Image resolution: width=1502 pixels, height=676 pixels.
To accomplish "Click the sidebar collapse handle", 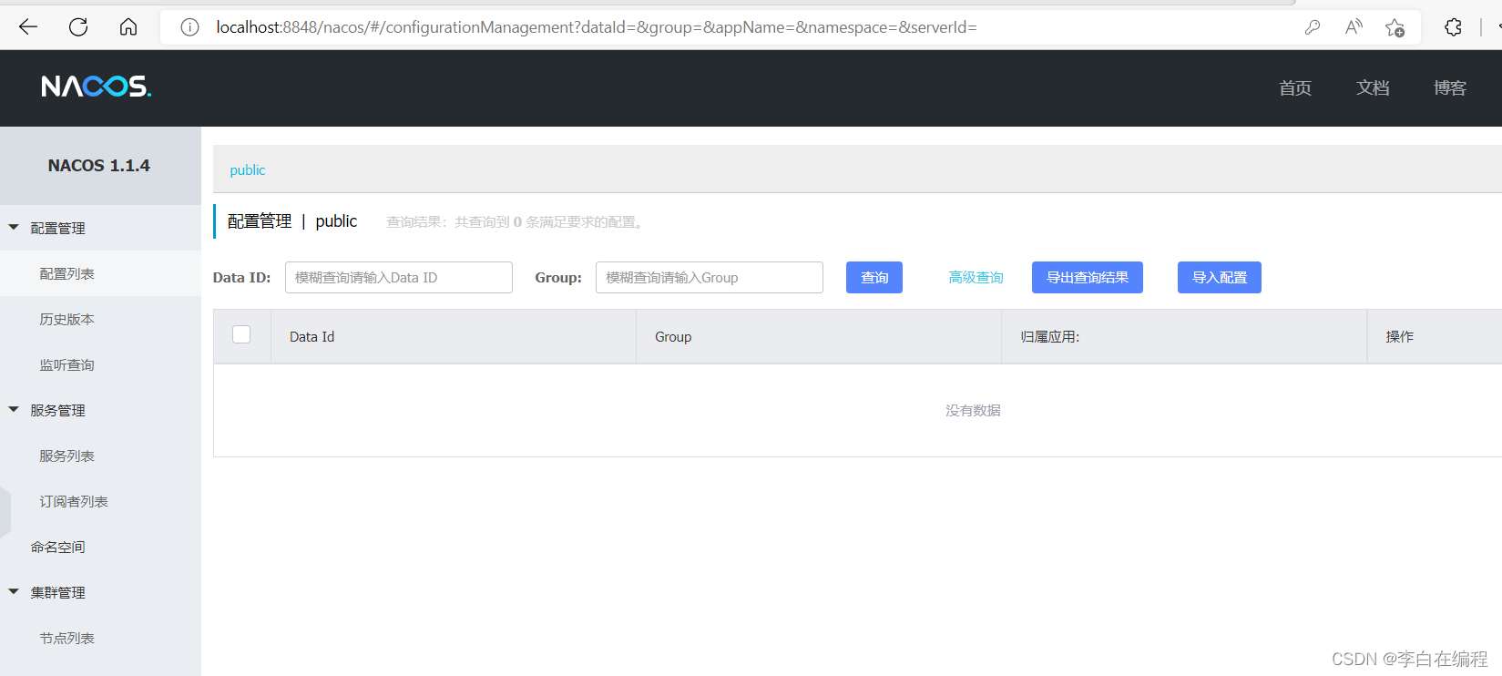I will (x=5, y=512).
